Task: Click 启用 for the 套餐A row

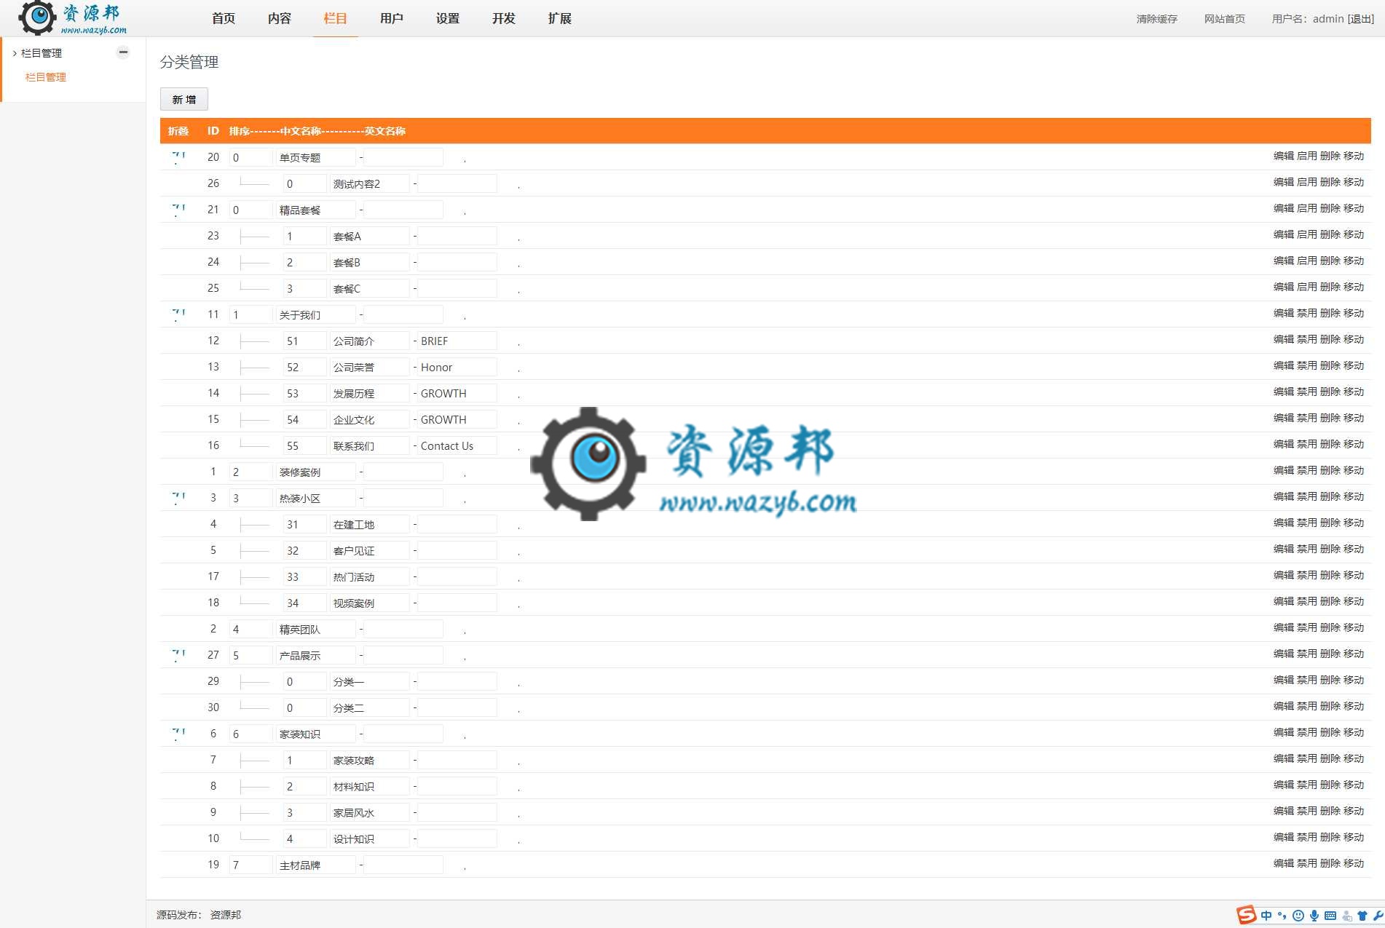Action: (1306, 234)
